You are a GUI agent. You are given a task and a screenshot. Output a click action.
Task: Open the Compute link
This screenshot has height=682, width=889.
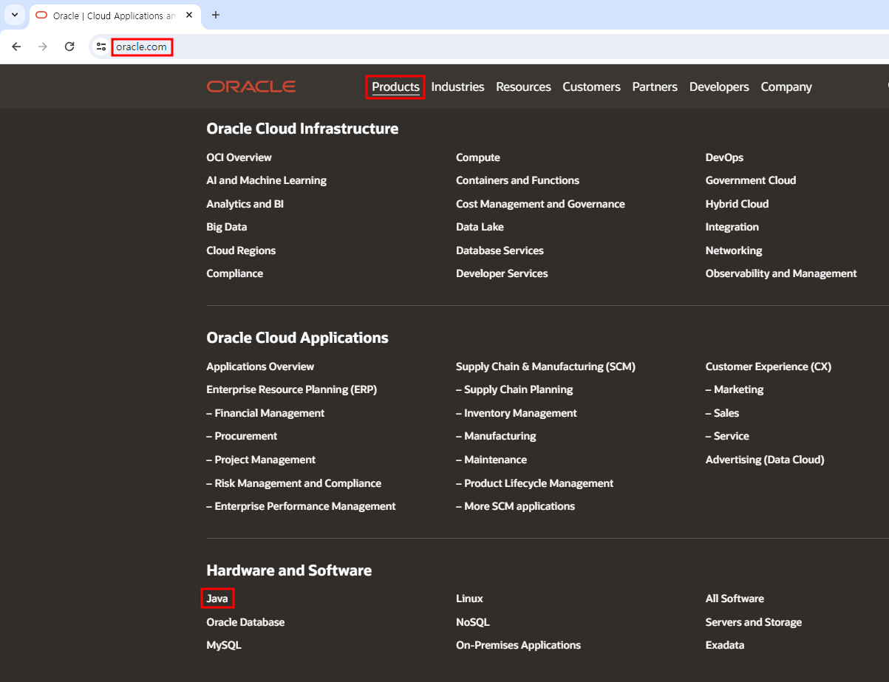477,157
